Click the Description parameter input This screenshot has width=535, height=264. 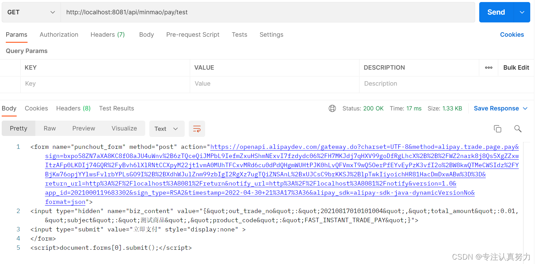446,84
